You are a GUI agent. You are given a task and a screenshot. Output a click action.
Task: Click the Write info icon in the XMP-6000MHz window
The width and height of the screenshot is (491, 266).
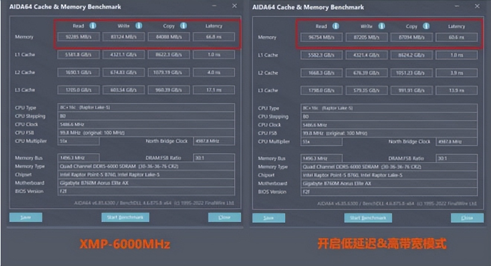coord(139,26)
